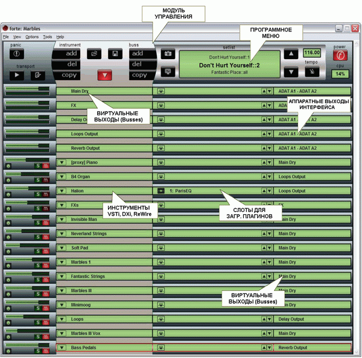
Task: Solo the Halion instrument
Action: [x=38, y=194]
